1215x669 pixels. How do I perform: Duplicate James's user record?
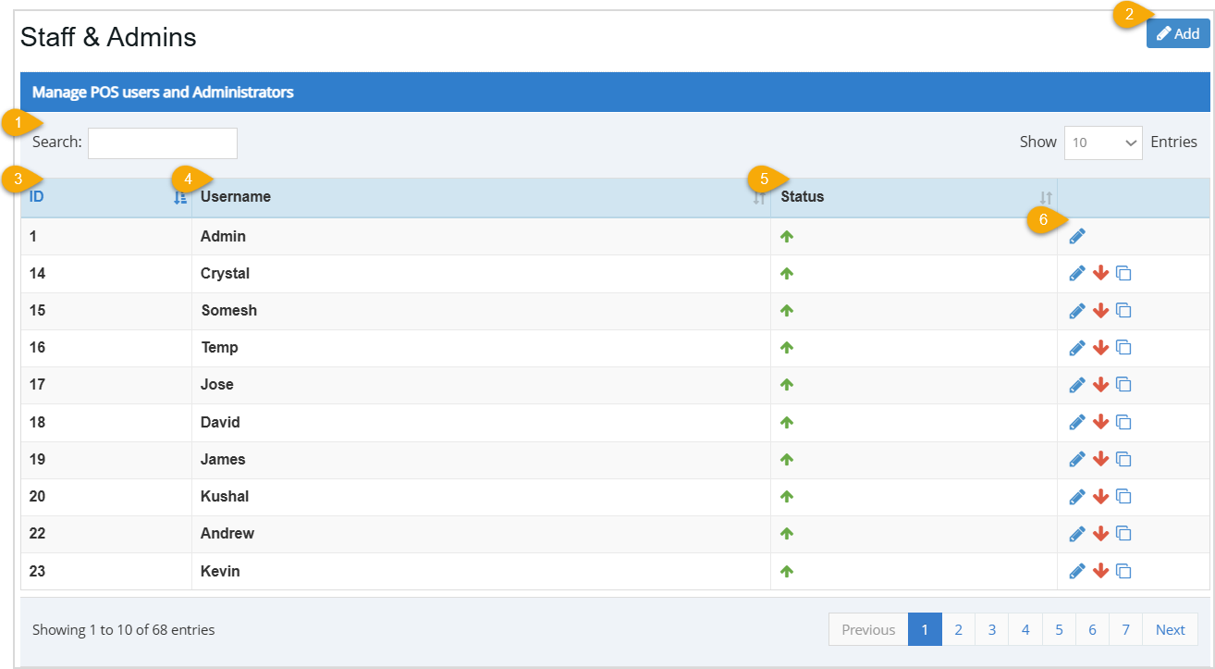pos(1123,459)
